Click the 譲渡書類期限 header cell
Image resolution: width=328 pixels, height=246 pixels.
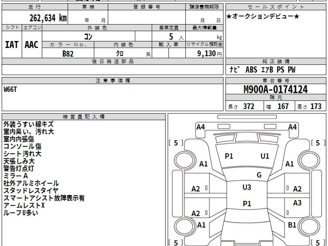[204, 7]
